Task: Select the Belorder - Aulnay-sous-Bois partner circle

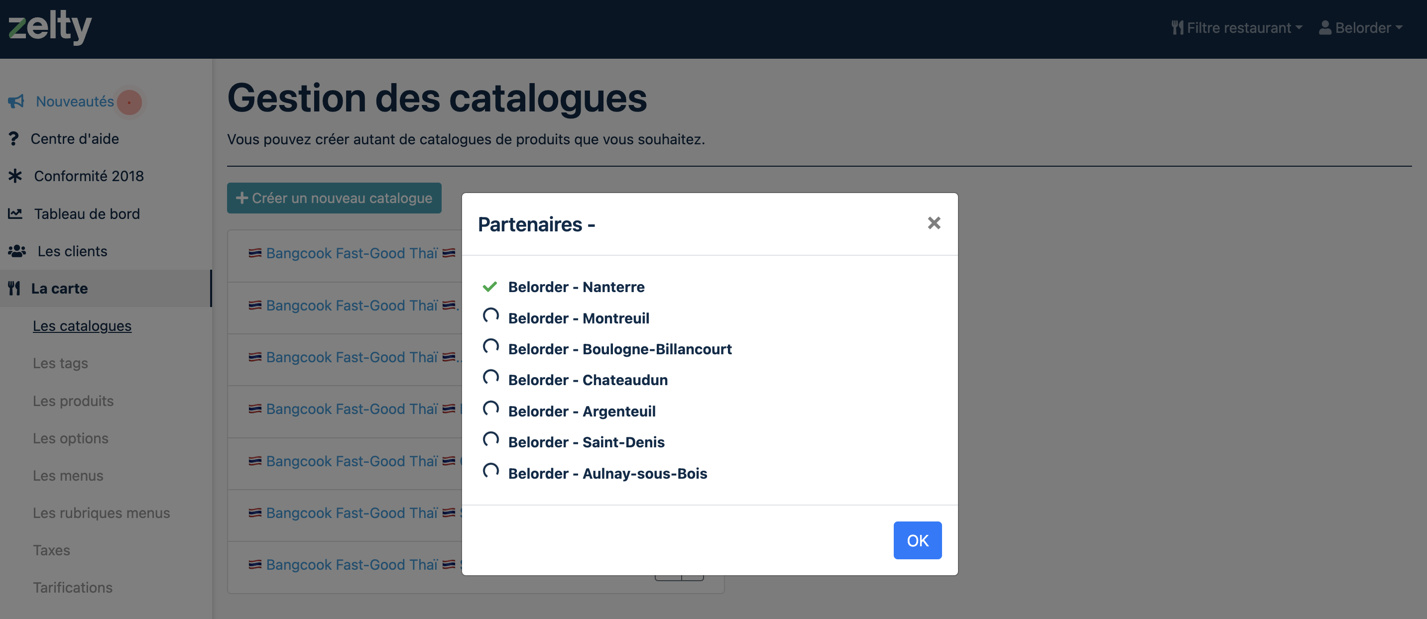Action: (x=491, y=471)
